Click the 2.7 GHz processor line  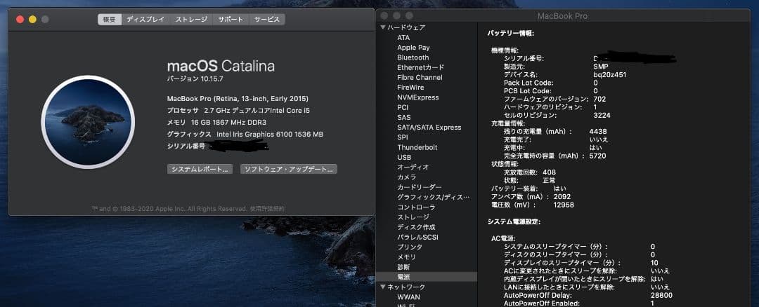pos(238,111)
